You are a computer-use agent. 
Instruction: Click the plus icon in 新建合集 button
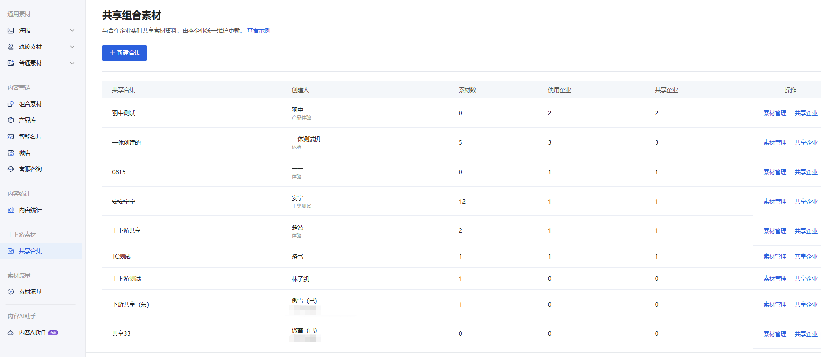tap(112, 53)
